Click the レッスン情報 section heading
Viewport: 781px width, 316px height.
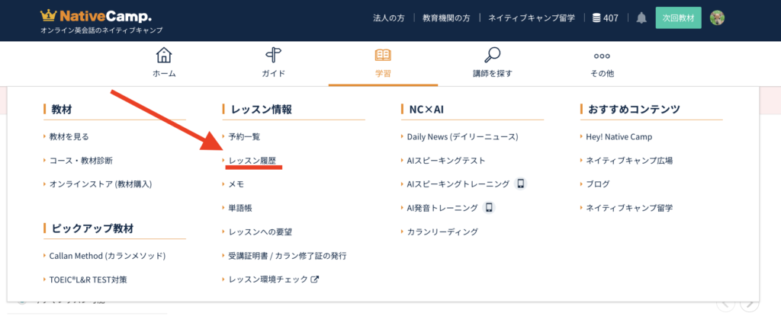[262, 110]
